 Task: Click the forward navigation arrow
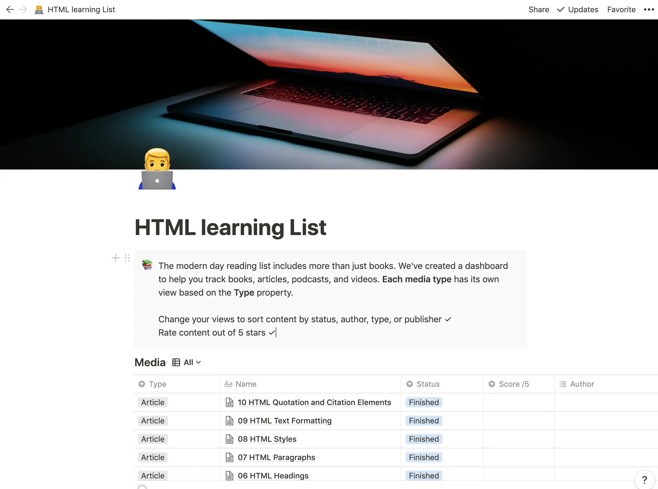23,9
